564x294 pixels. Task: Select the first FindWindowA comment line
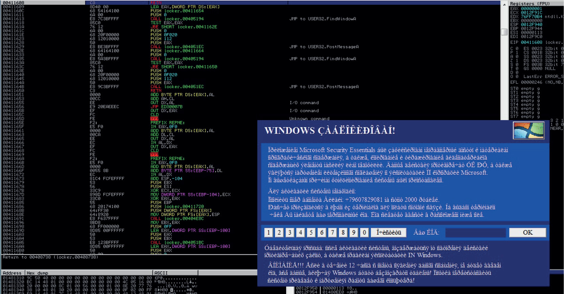(x=322, y=19)
